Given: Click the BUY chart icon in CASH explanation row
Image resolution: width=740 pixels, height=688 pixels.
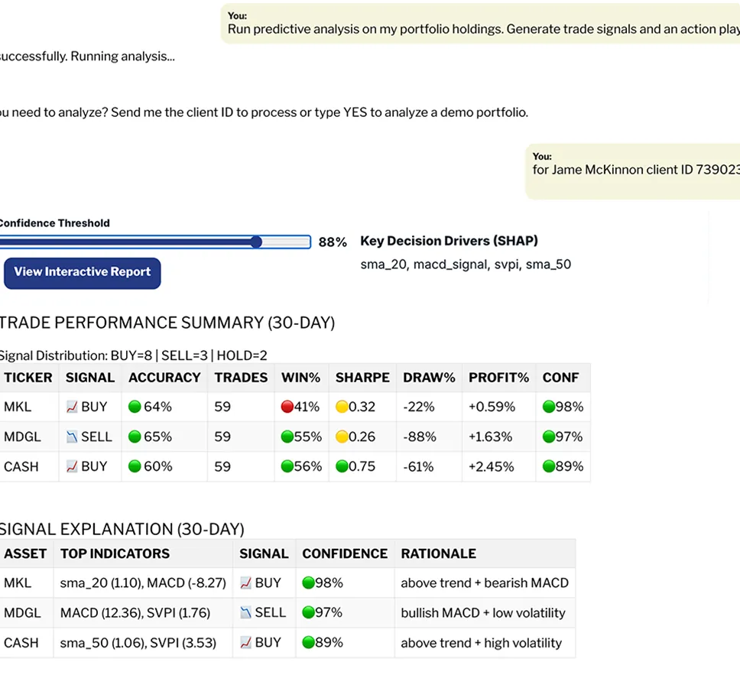Looking at the screenshot, I should coord(245,643).
